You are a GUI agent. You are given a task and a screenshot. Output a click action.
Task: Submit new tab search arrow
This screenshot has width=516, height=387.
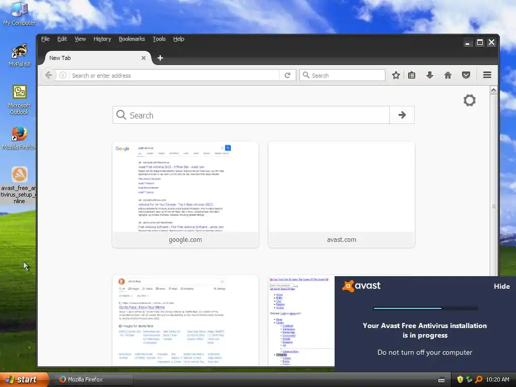402,115
